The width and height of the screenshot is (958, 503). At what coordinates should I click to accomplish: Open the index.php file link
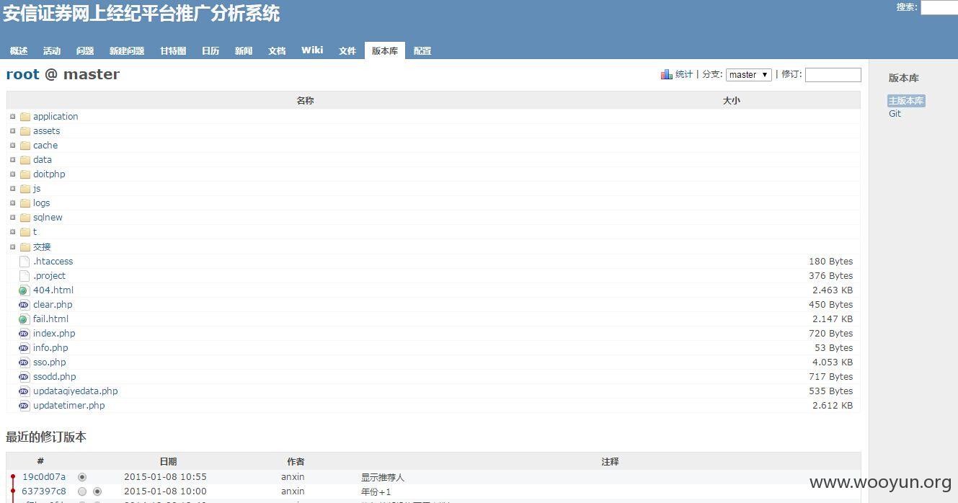54,334
